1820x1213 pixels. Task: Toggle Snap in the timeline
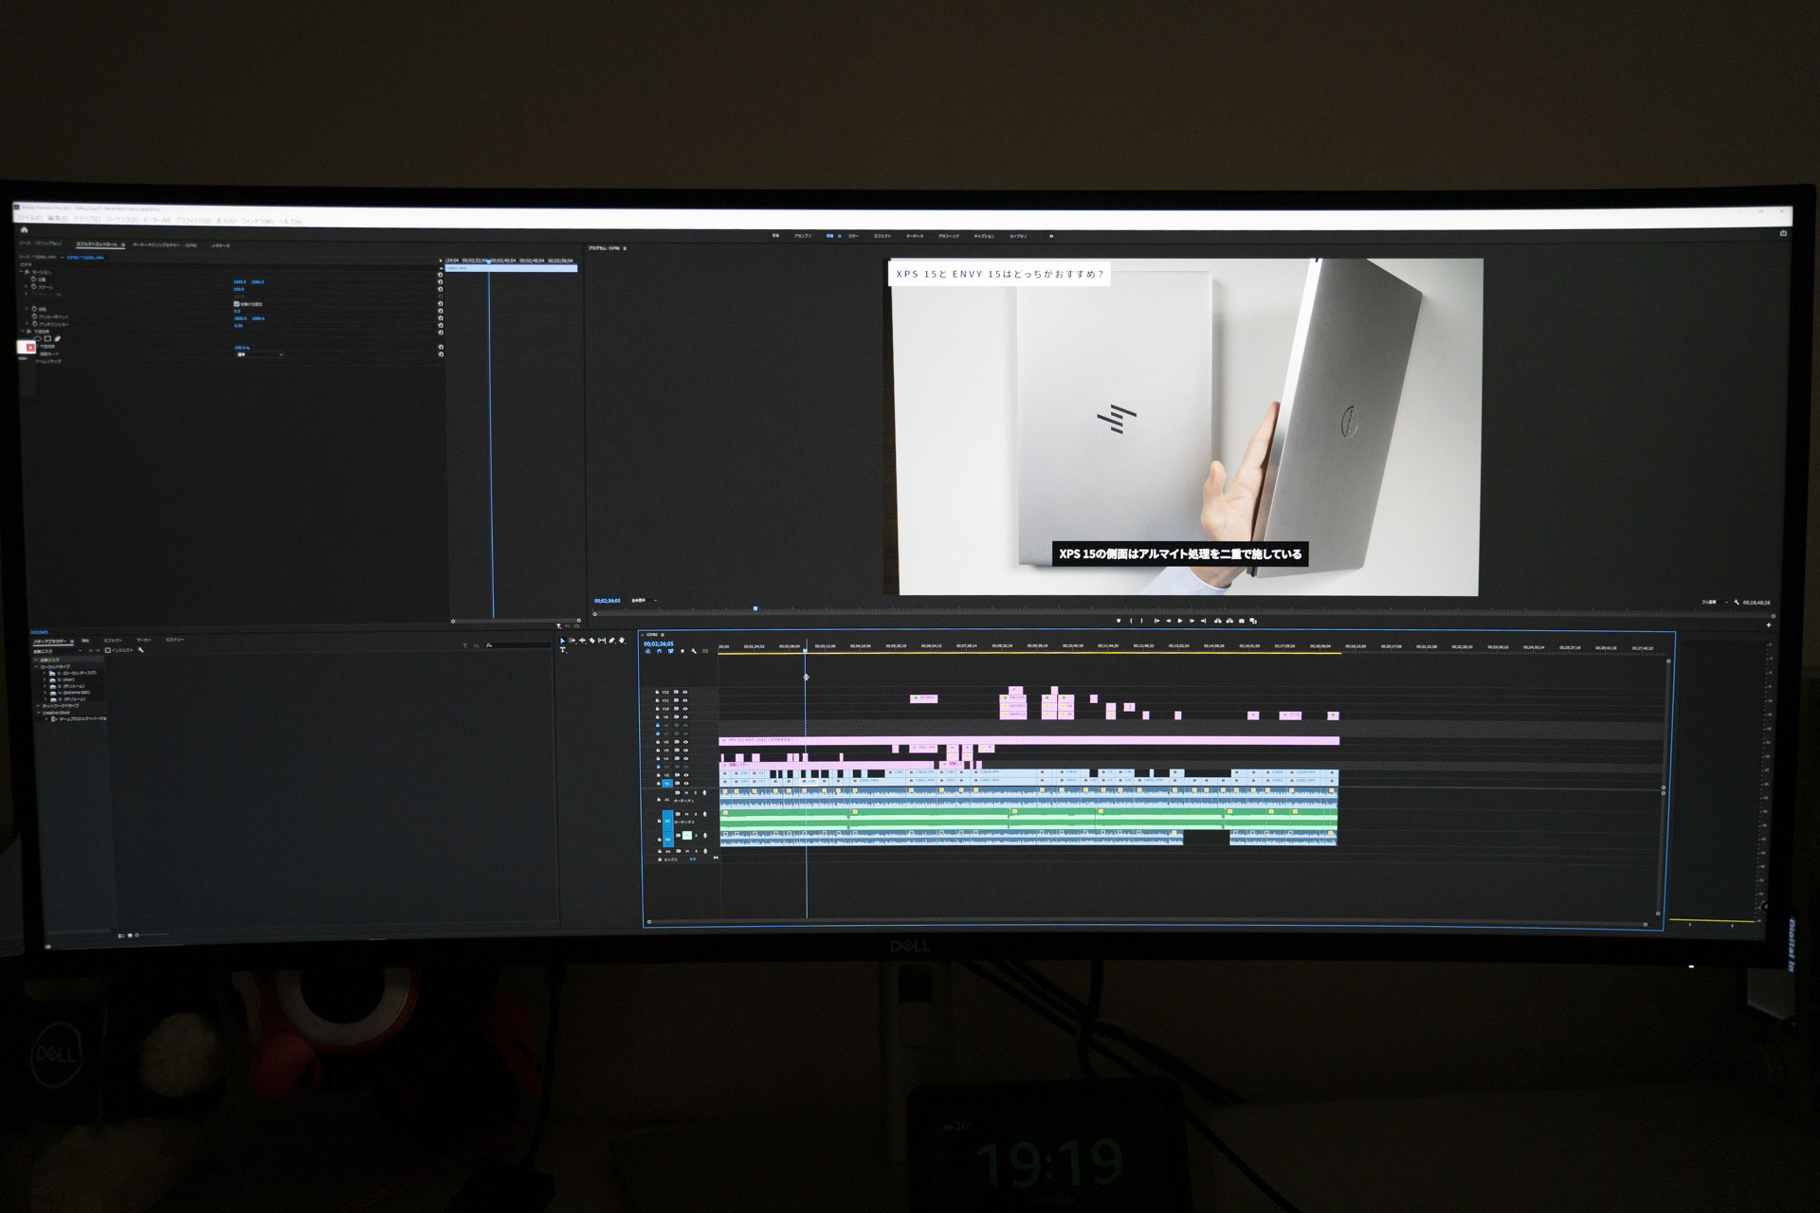pos(659,651)
